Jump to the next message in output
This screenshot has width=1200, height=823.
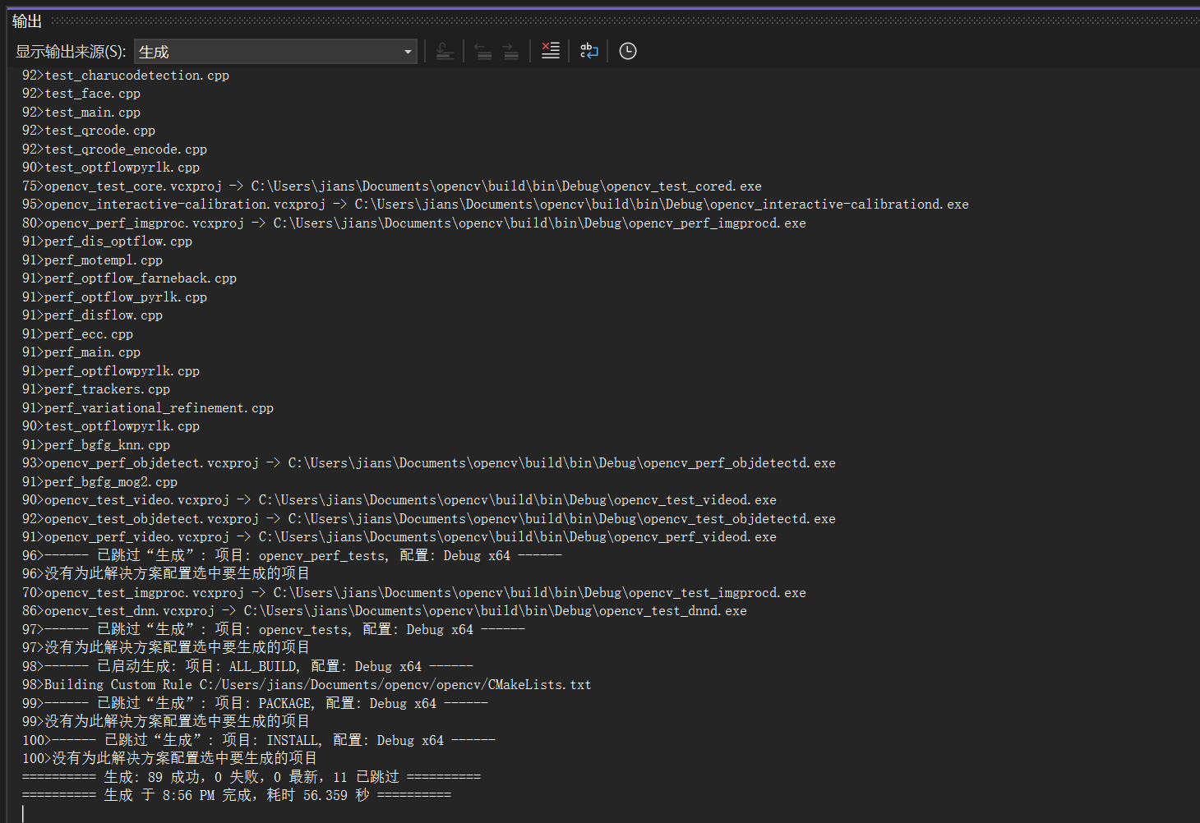tap(511, 50)
